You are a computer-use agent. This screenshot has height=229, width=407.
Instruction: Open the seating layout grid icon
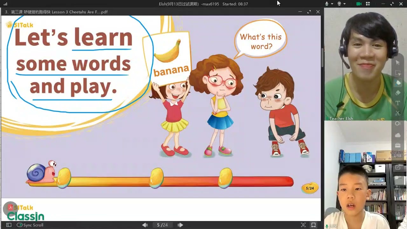368,4
